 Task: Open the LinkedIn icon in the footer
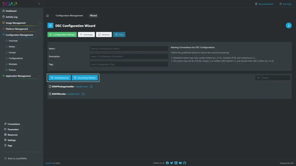pyautogui.click(x=176, y=163)
